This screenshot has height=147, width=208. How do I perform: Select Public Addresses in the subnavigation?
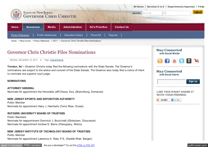(x=47, y=35)
